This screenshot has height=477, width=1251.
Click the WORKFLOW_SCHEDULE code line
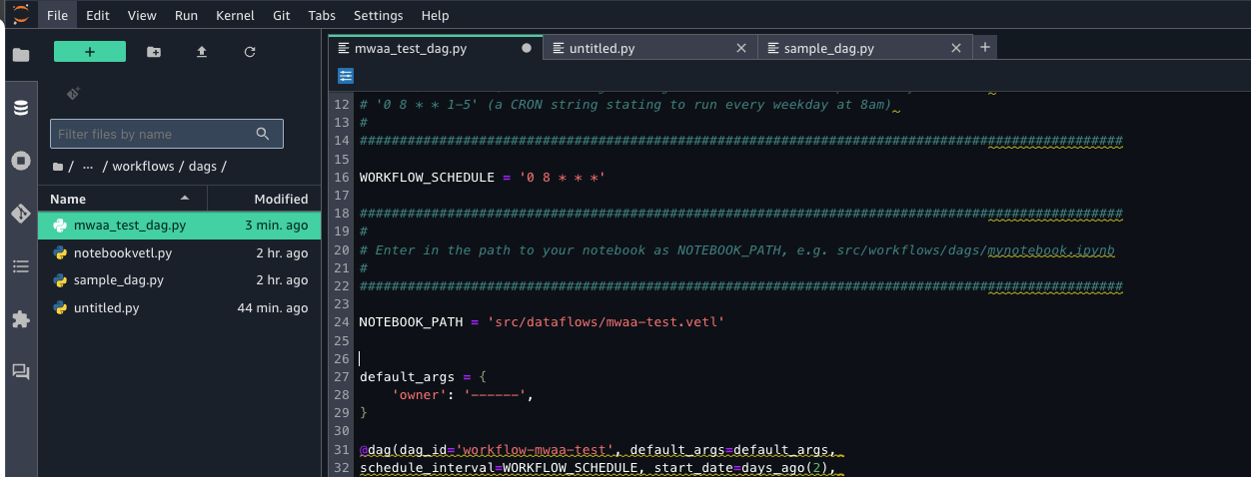tap(483, 177)
